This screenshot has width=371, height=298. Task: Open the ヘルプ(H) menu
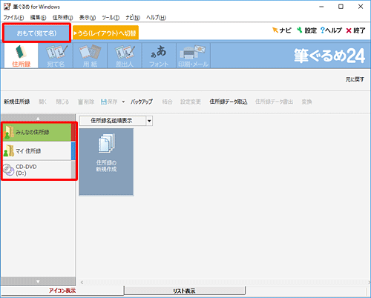point(156,18)
